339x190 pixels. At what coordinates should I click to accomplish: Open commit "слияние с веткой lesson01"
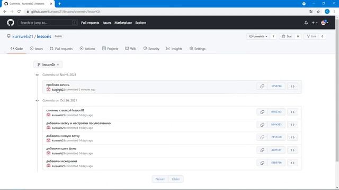(x=65, y=110)
